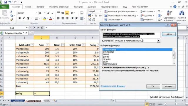The height and width of the screenshot is (106, 188).
Task: Open the cell borders icon
Action: click(x=36, y=18)
